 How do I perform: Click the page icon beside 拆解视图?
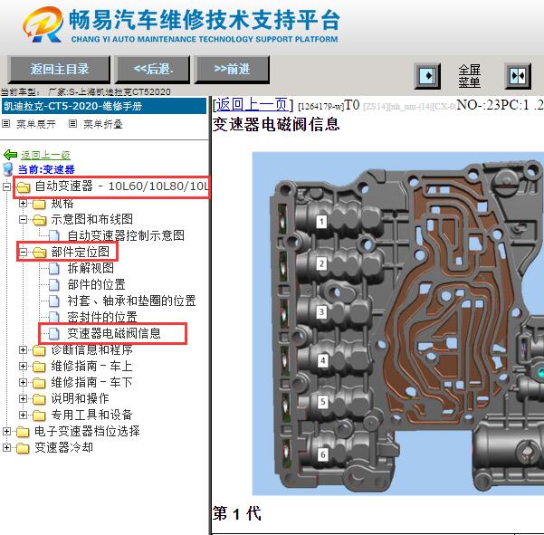pyautogui.click(x=54, y=269)
